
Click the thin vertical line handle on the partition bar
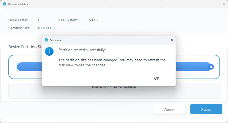click(x=17, y=67)
